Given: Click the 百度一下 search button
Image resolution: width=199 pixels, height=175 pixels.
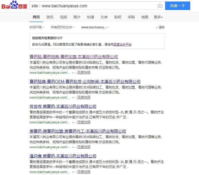Looking at the screenshot, I should click(178, 6).
